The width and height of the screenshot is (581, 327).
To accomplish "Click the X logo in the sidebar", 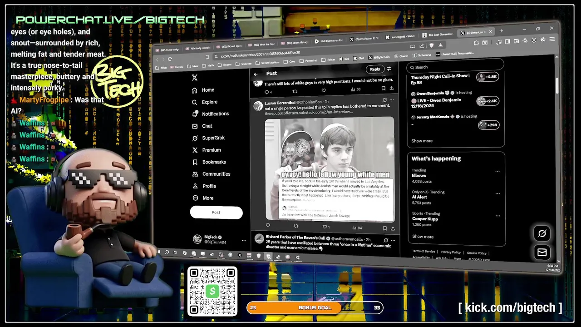I will (194, 78).
